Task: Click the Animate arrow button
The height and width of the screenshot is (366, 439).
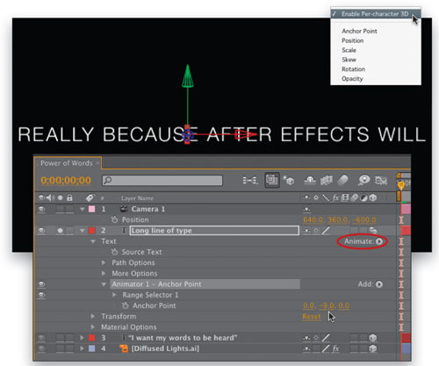Action: (379, 241)
